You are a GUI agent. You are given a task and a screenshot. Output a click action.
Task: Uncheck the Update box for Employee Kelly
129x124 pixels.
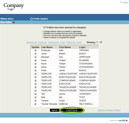(35, 50)
